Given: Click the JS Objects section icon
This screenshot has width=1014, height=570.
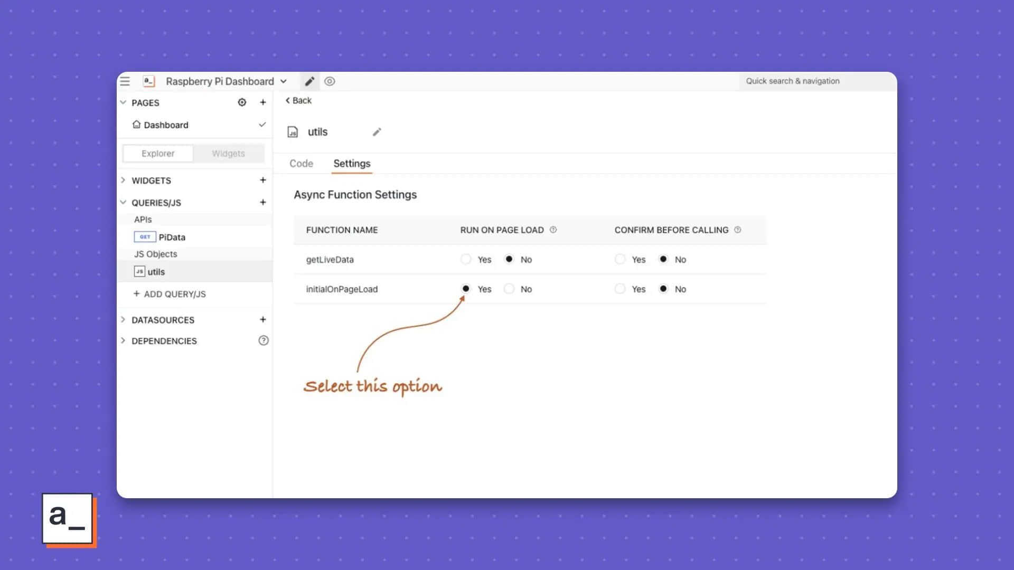Looking at the screenshot, I should tap(139, 271).
